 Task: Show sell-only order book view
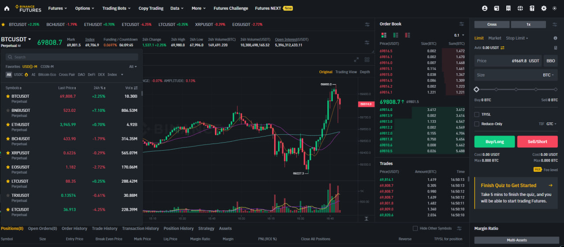(x=408, y=35)
